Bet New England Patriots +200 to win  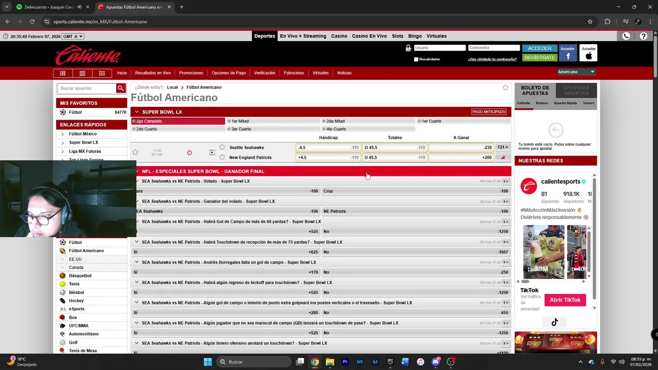pyautogui.click(x=461, y=158)
